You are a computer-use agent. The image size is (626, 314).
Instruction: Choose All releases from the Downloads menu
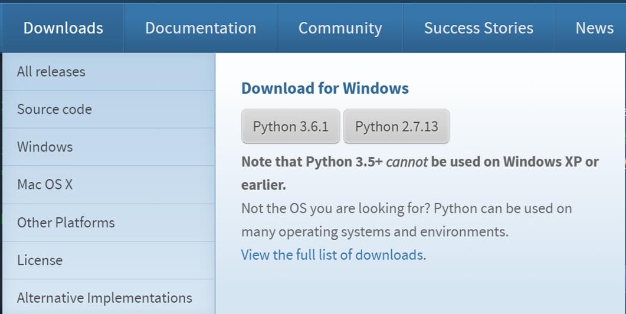[109, 71]
